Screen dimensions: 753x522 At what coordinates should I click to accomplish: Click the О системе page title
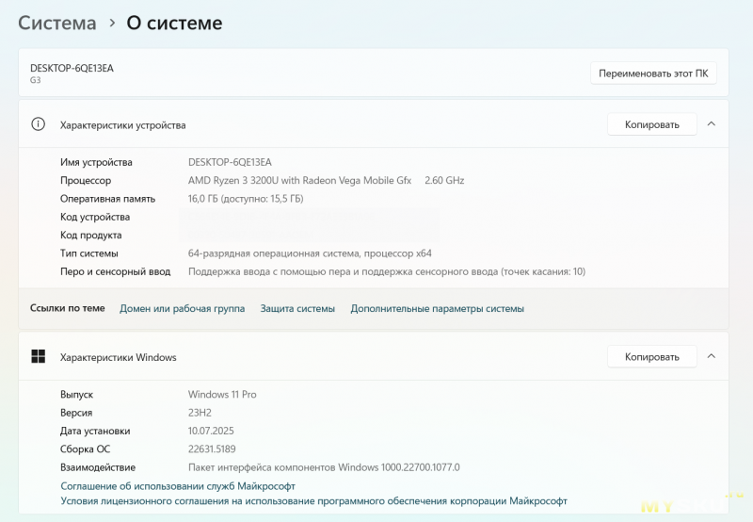click(174, 23)
